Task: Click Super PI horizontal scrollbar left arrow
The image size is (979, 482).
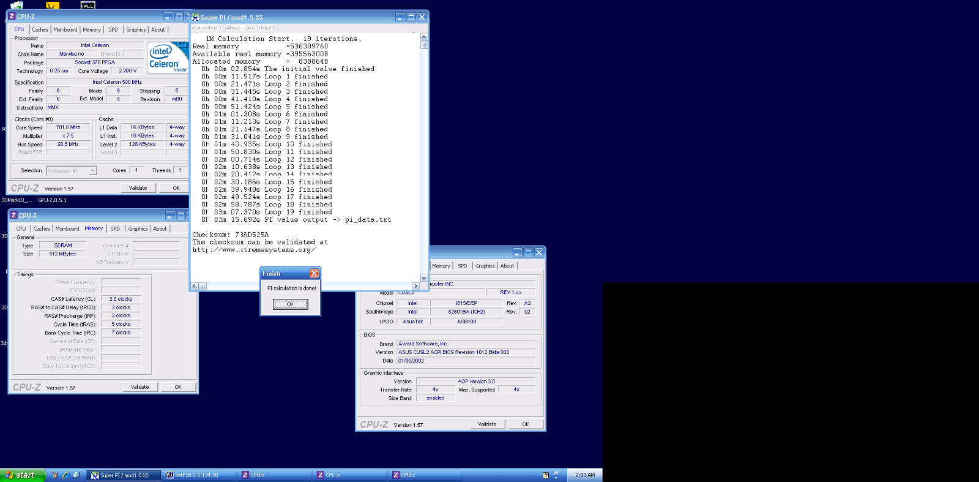Action: (195, 286)
